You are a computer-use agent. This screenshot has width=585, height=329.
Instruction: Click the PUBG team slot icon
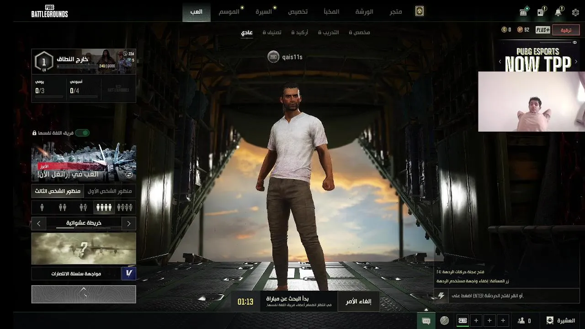463,321
